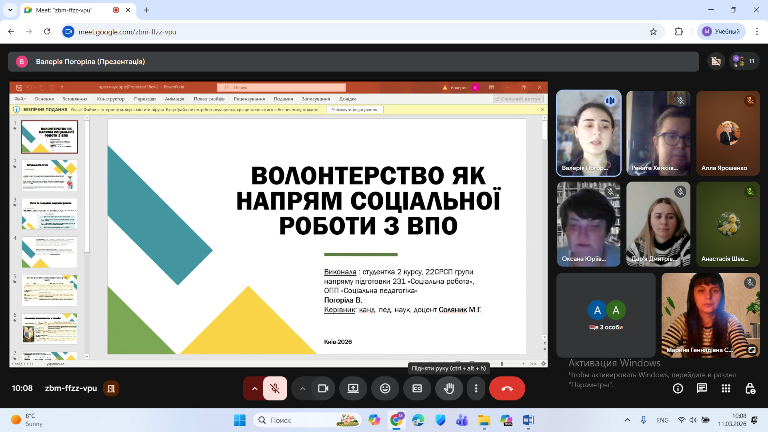Viewport: 768px width, 432px height.
Task: Start slideshow from the quick access toolbar icon
Action: pyautogui.click(x=51, y=87)
